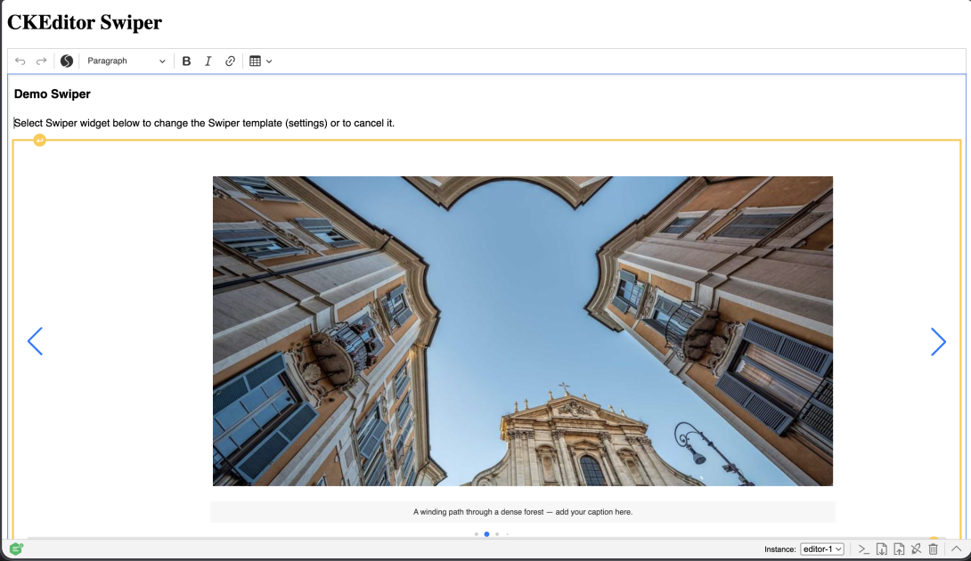Go to the previous slide arrow
Viewport: 971px width, 561px height.
tap(36, 341)
